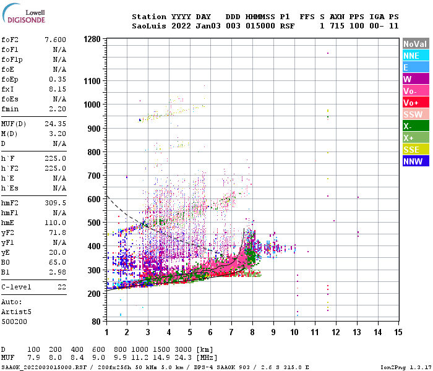
Task: Click the foEp value 0.35
Action: tap(58, 79)
